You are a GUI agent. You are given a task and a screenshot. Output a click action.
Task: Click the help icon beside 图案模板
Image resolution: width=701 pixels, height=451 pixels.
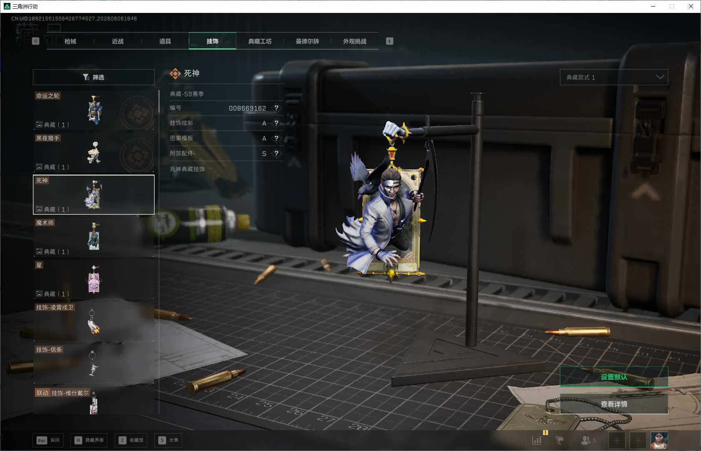(x=276, y=138)
